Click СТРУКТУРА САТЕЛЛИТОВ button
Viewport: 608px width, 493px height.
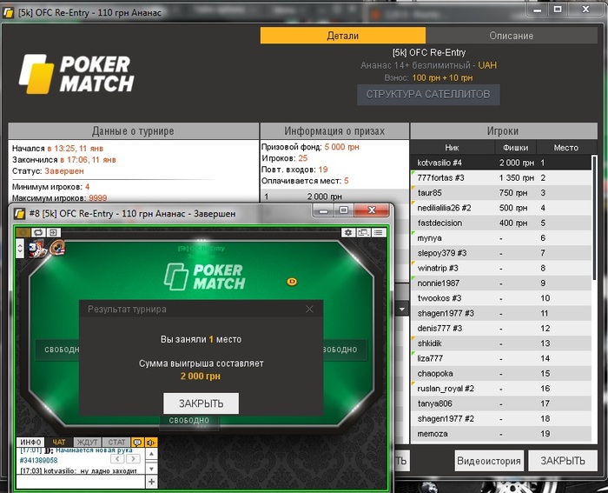click(428, 94)
